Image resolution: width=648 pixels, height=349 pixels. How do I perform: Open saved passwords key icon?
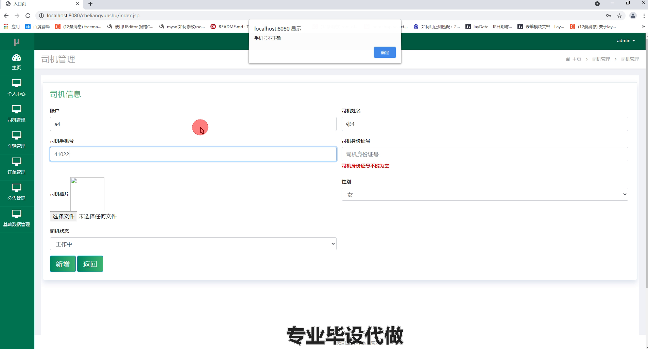tap(609, 16)
